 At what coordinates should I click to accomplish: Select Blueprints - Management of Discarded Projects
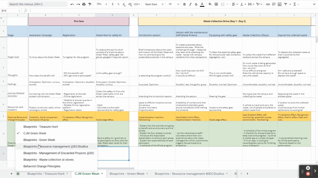click(x=56, y=153)
